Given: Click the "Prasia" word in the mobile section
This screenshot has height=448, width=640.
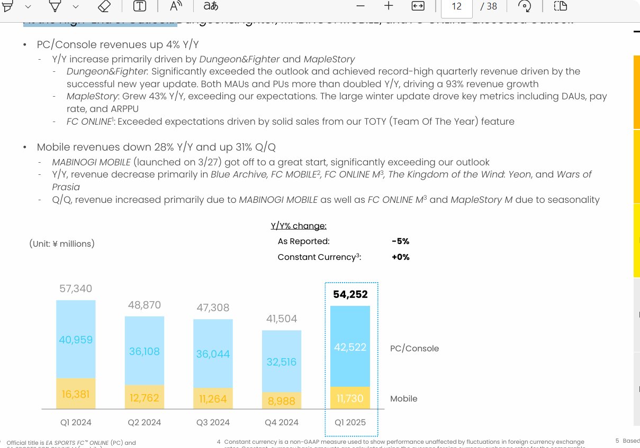Looking at the screenshot, I should pos(66,187).
